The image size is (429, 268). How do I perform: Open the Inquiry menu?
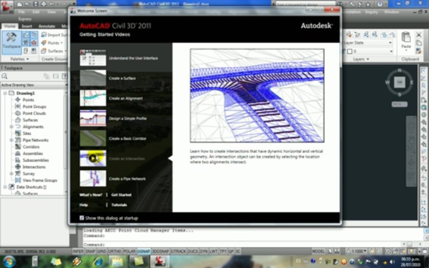tap(372, 12)
